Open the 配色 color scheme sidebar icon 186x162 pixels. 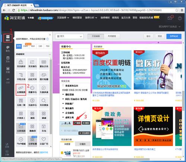click(8, 49)
